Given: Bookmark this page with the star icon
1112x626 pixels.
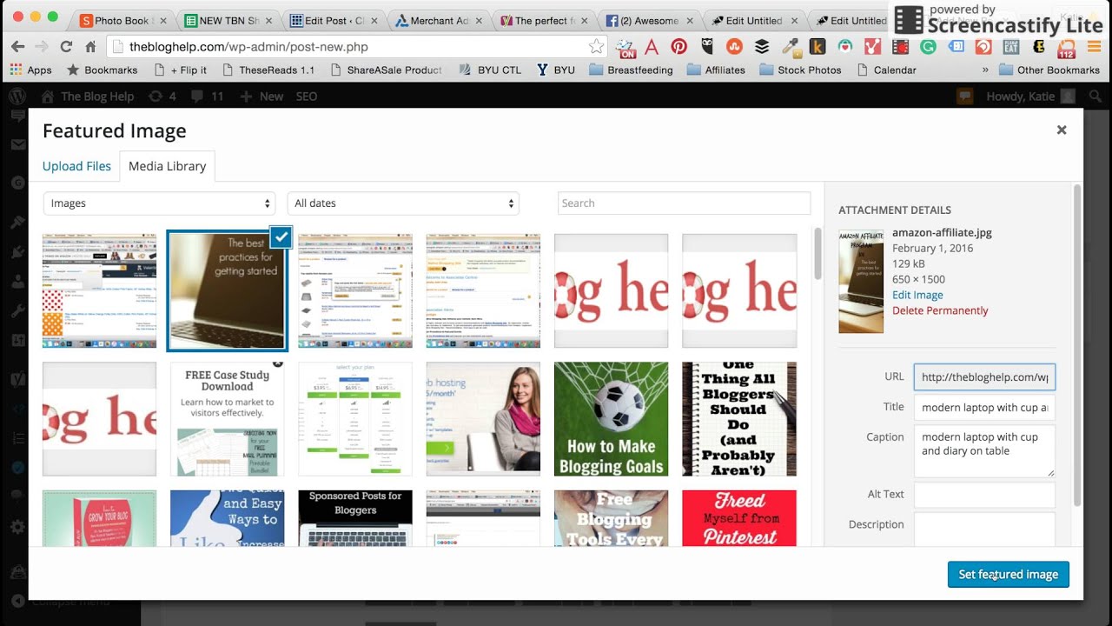Looking at the screenshot, I should click(x=596, y=47).
